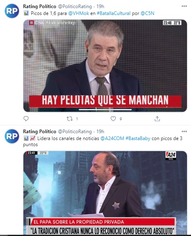Open the #BastaBaby hashtag
The image size is (191, 236).
pos(138,138)
